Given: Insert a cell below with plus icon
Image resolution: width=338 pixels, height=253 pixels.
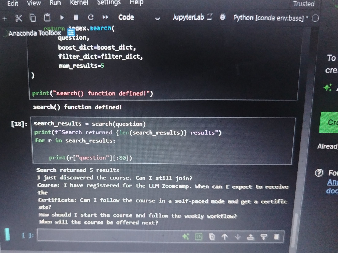Looking at the screenshot, I should tap(4, 19).
